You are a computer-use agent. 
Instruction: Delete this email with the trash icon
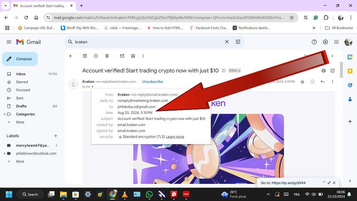pos(107,56)
